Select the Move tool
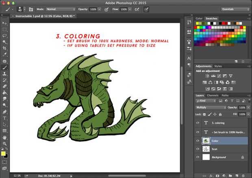 coord(5,24)
